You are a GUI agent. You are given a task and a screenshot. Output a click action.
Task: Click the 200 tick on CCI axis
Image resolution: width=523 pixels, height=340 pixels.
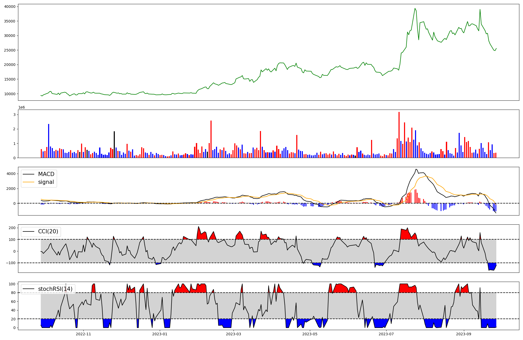pos(12,228)
